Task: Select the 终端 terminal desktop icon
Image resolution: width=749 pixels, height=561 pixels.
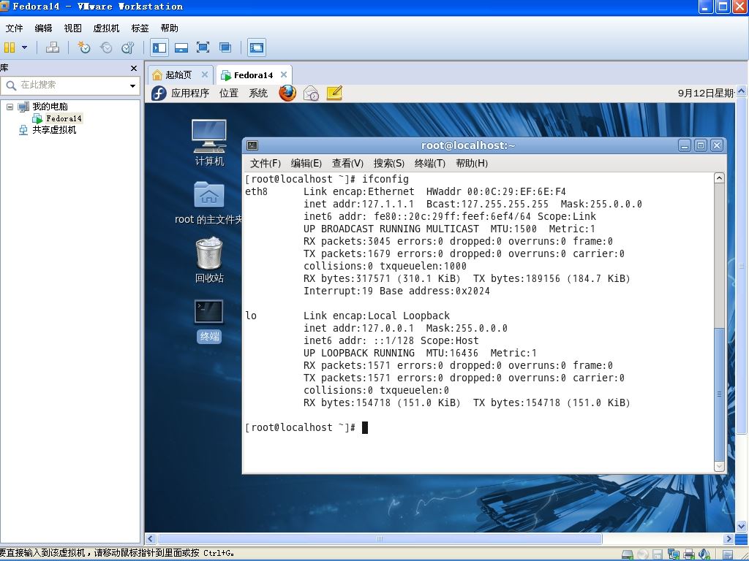Action: [x=209, y=321]
